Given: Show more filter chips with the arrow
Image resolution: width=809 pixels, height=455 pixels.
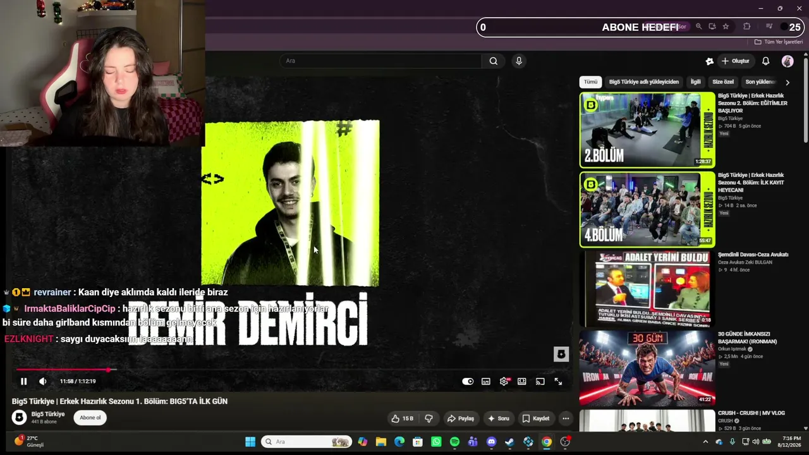Looking at the screenshot, I should coord(788,82).
